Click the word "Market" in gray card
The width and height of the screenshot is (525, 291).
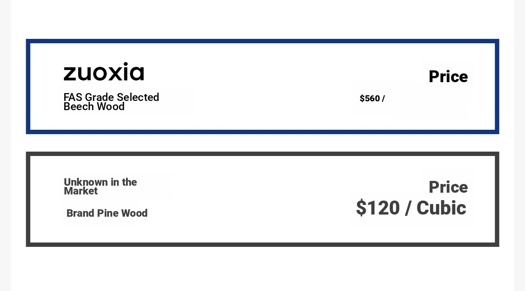click(x=80, y=191)
